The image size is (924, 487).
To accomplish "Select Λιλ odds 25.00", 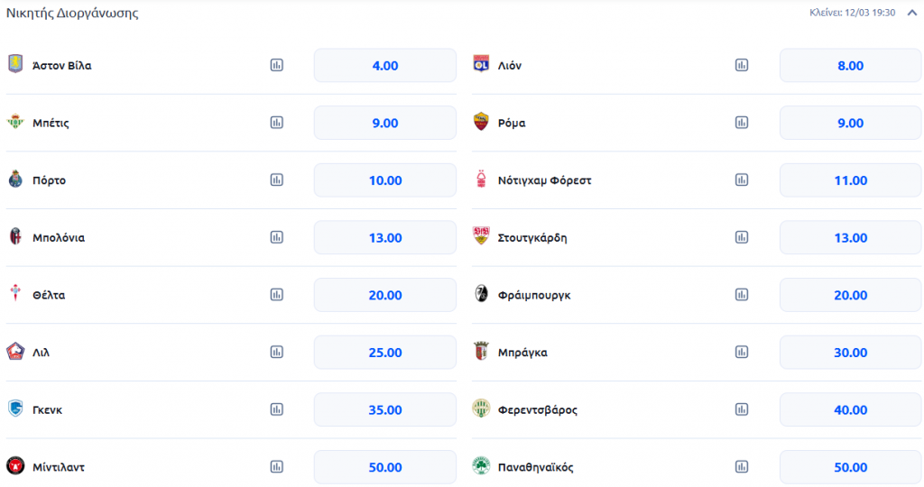I will click(x=385, y=352).
